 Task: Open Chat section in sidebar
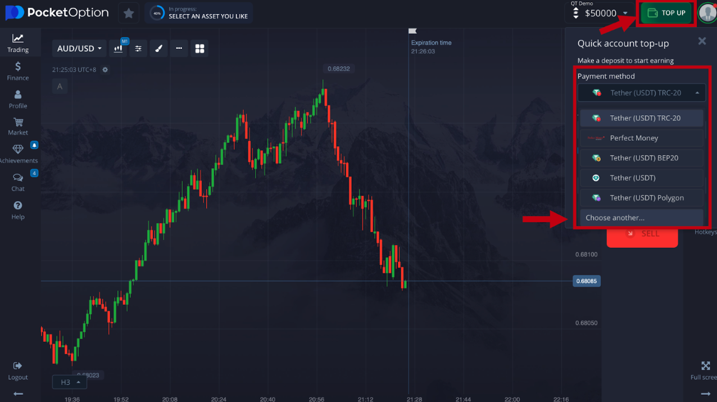pos(18,182)
